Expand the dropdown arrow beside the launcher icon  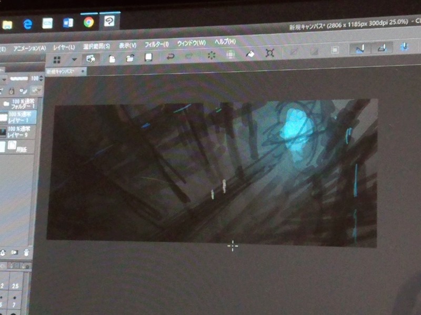point(74,59)
